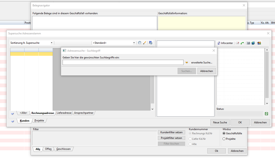Click the Neue Suche button

click(x=220, y=122)
